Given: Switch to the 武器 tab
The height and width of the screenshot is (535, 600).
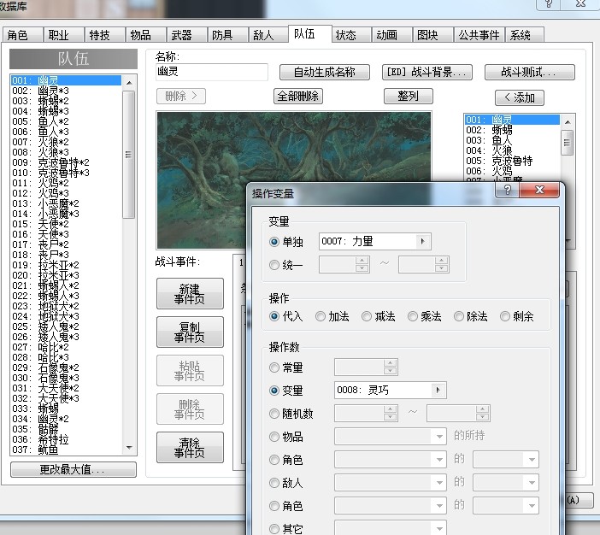Looking at the screenshot, I should click(x=186, y=35).
